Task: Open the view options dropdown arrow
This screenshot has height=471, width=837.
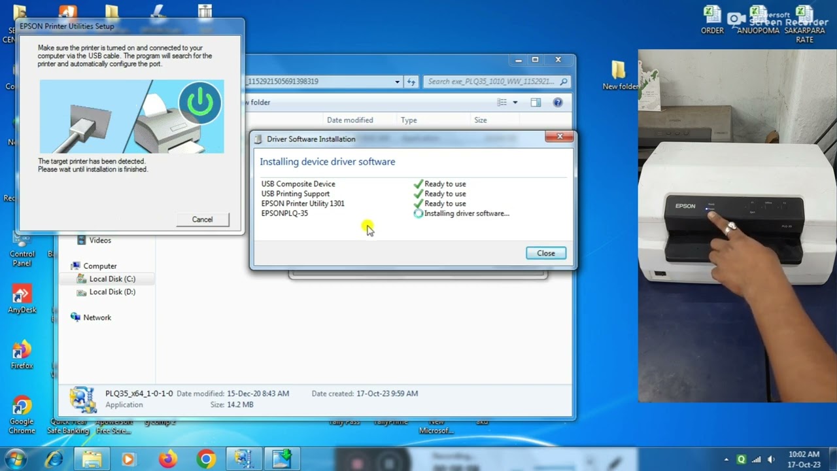Action: [x=515, y=103]
